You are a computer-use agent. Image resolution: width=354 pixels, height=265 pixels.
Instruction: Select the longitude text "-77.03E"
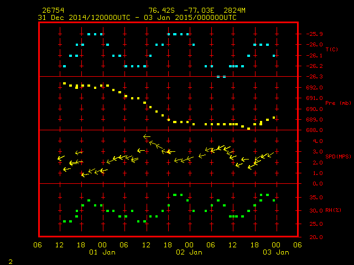click(x=199, y=10)
